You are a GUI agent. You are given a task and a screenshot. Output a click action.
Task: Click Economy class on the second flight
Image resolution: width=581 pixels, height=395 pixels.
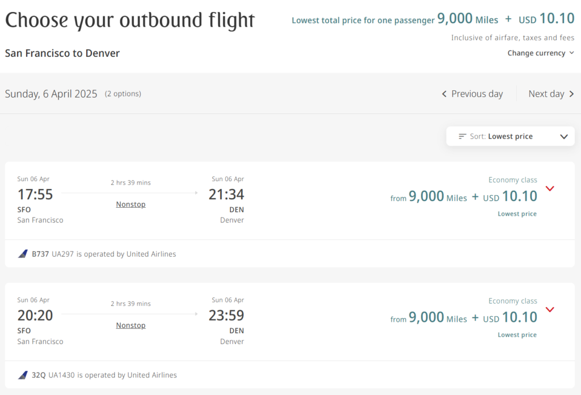(512, 301)
